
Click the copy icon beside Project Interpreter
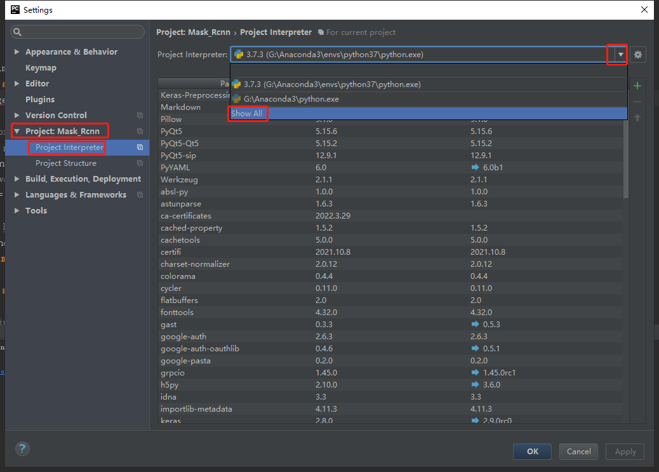(x=140, y=147)
